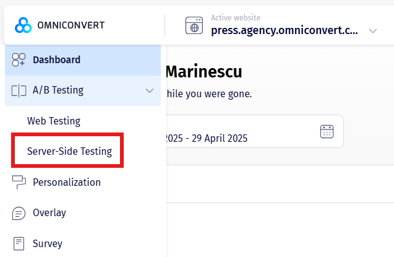This screenshot has height=257, width=394.
Task: Go to the Dashboard menu item
Action: [x=57, y=60]
